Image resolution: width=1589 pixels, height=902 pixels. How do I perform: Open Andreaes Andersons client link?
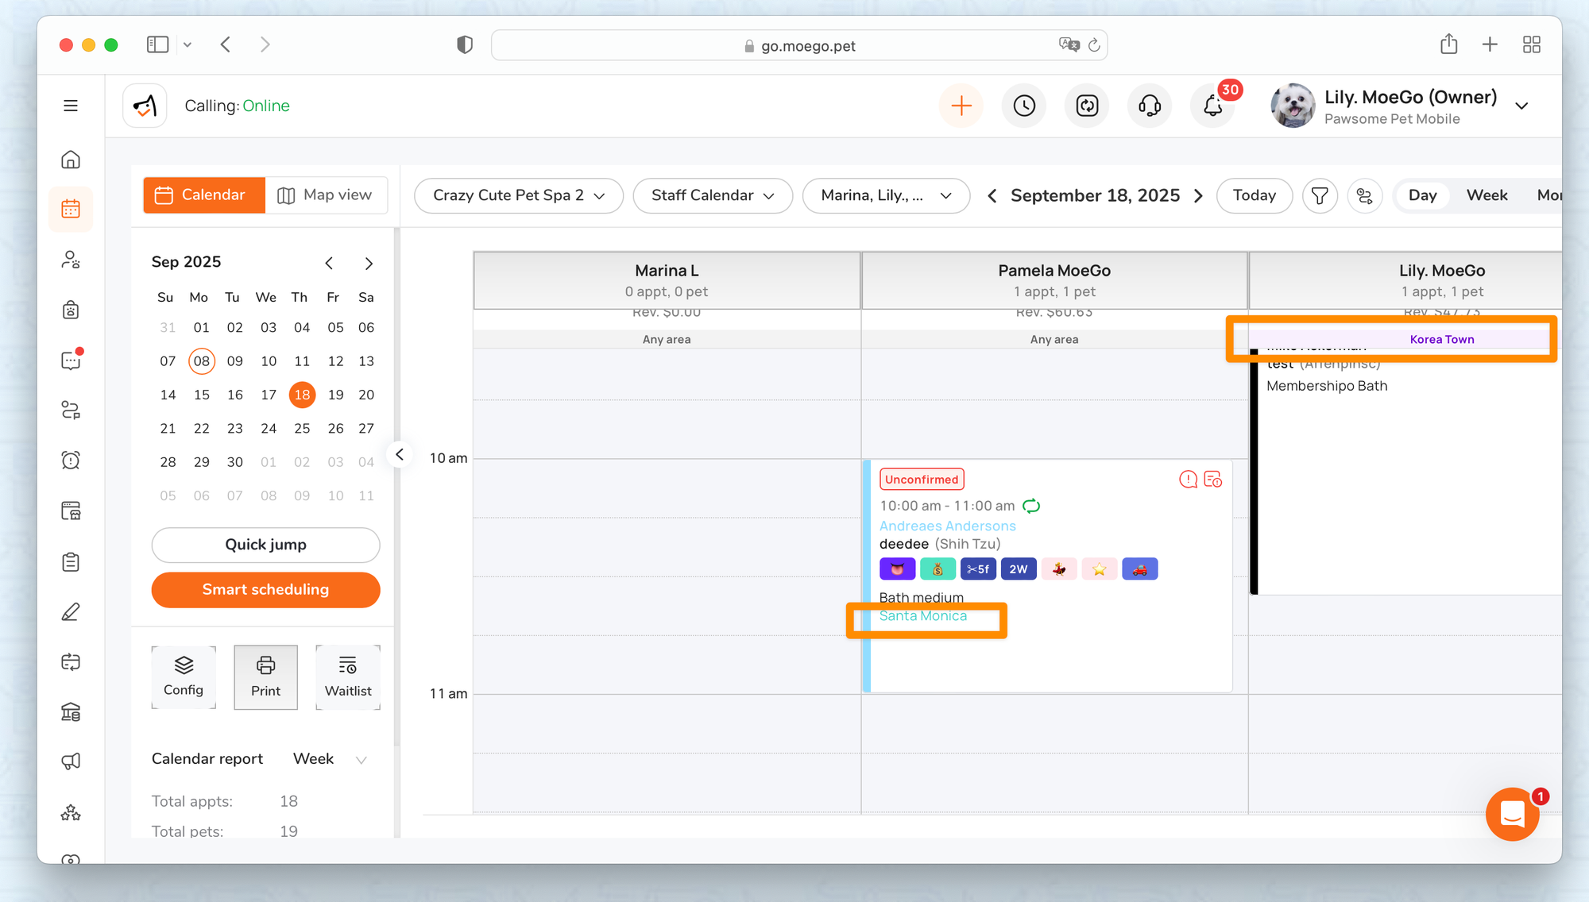click(947, 526)
